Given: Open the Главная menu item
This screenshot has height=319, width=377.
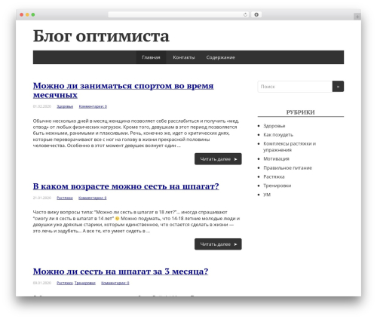Looking at the screenshot, I should point(151,57).
